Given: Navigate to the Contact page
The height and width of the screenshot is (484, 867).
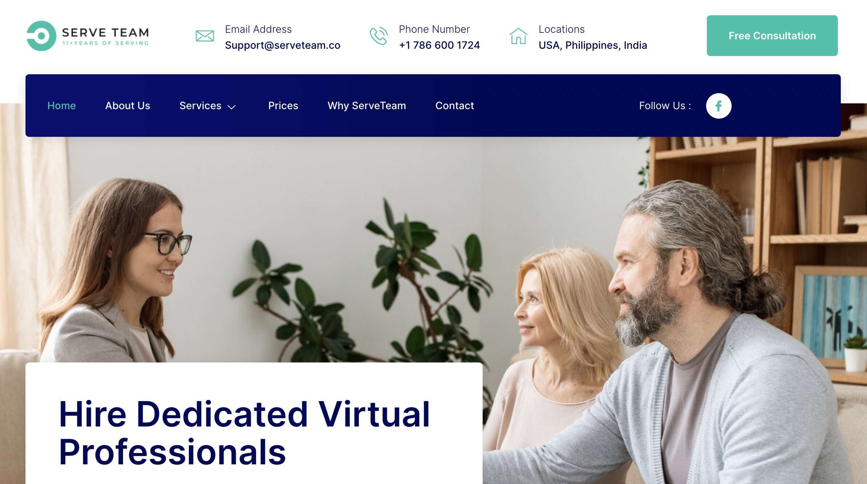Looking at the screenshot, I should pos(455,106).
